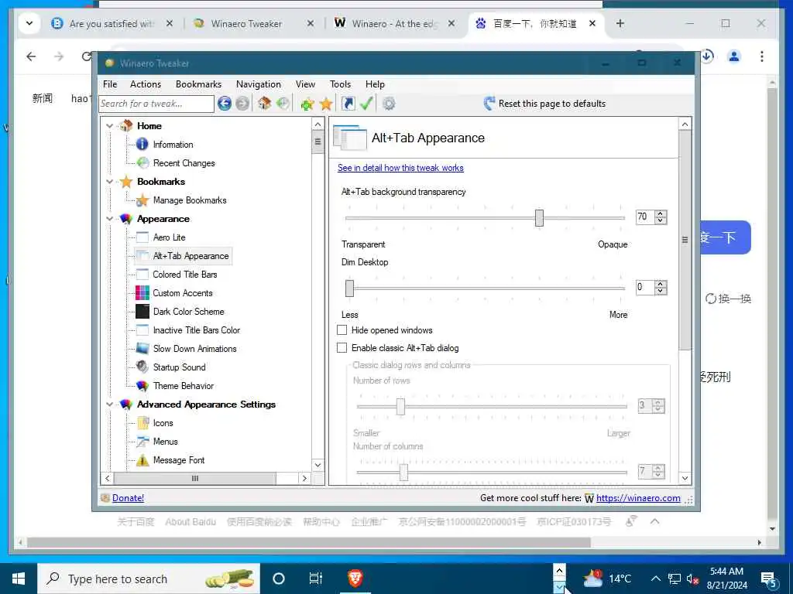Open the Tools menu
Screen dimensions: 793x594
tap(341, 84)
